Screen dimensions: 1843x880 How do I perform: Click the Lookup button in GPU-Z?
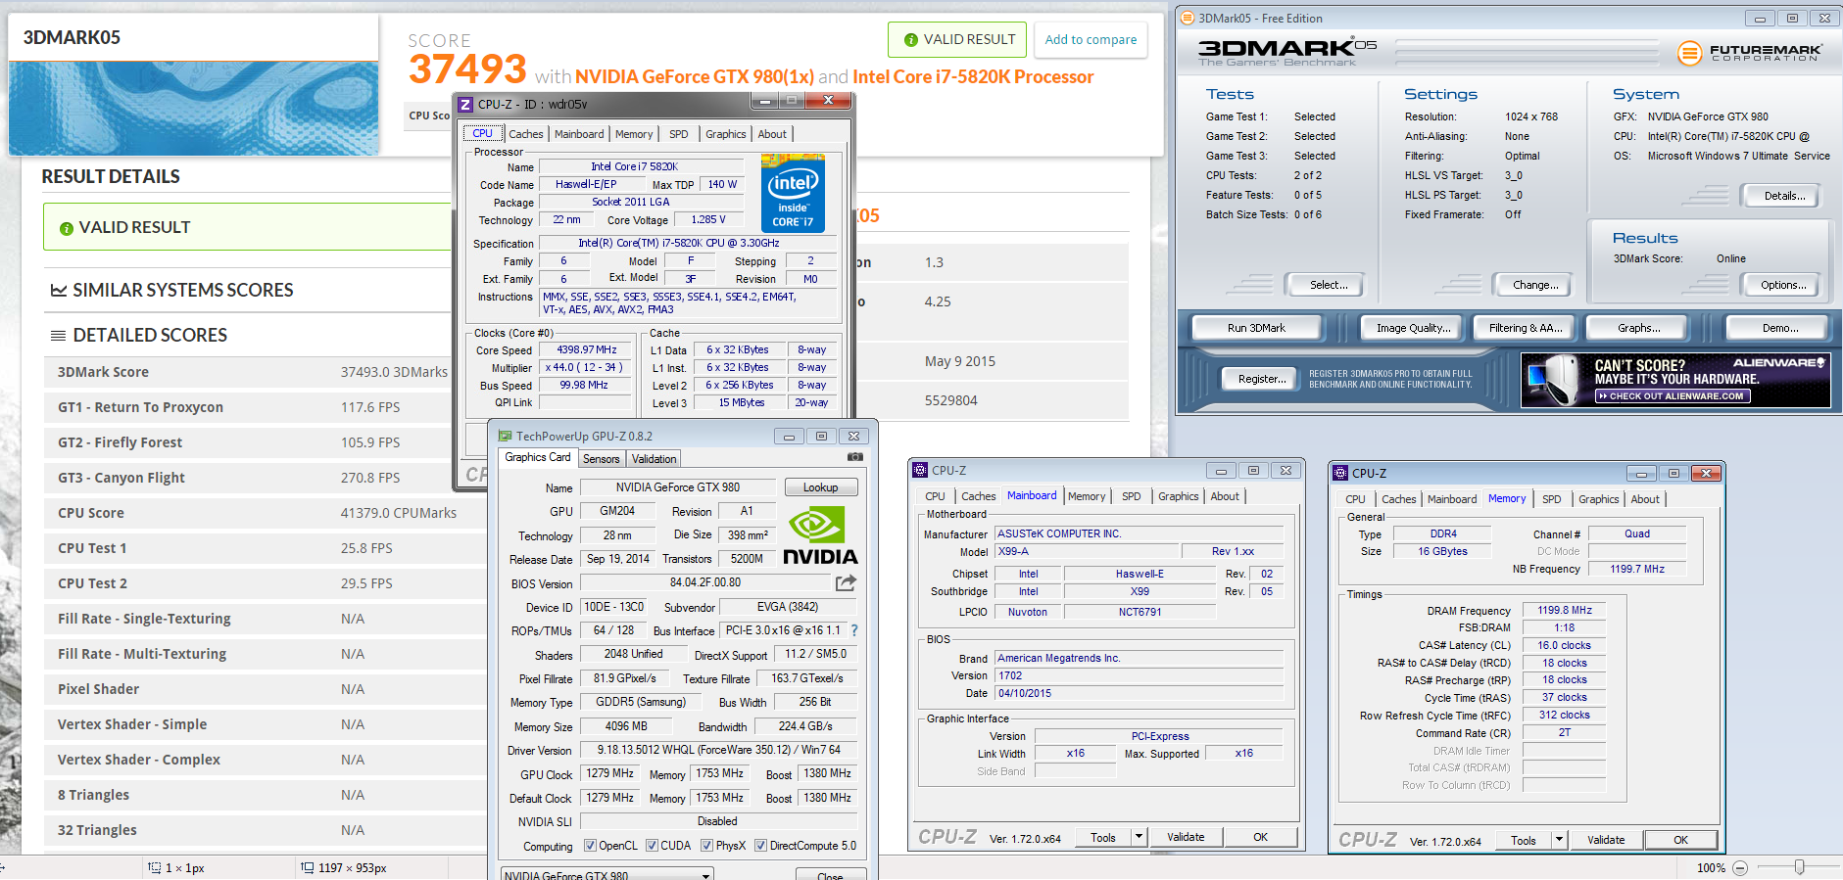coord(821,487)
